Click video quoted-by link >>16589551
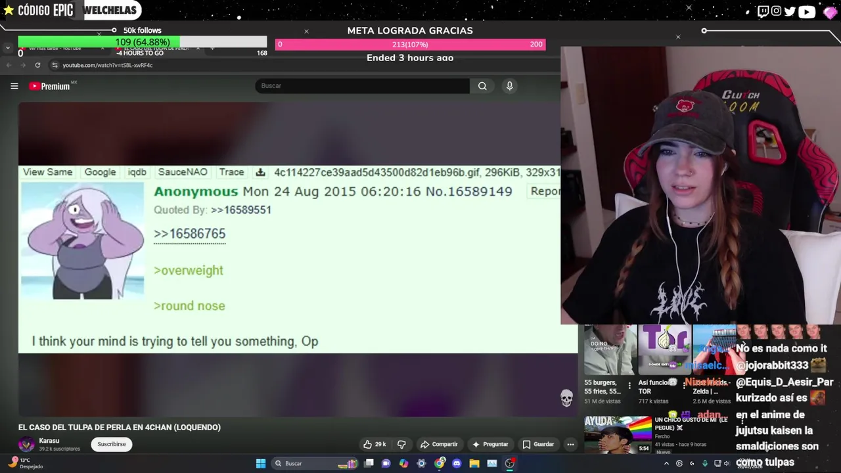This screenshot has height=473, width=841. click(240, 210)
